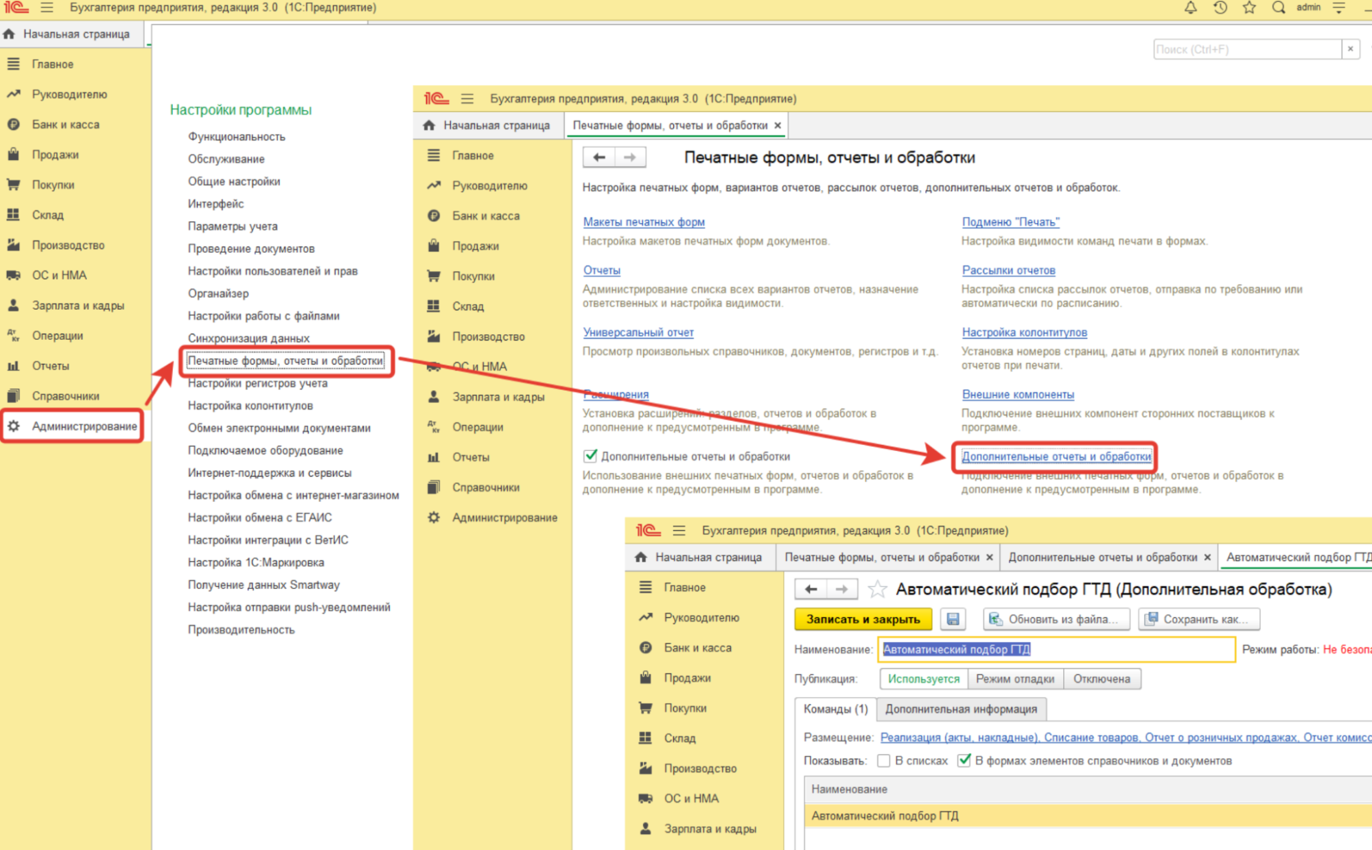Screen dimensions: 1372x850
Task: Open Печатные формы, отчеты и обработки setting
Action: [286, 361]
